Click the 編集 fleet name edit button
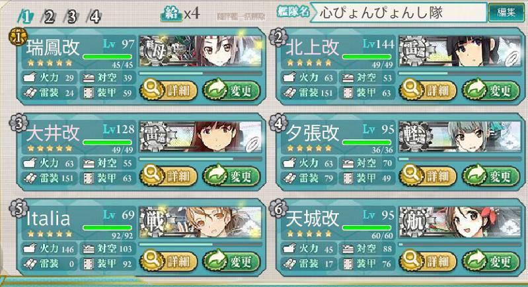The image size is (528, 287). pyautogui.click(x=506, y=13)
